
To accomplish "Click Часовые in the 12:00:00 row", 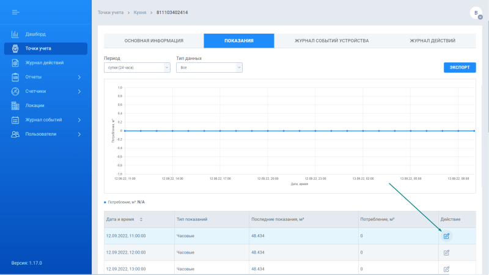I will (185, 252).
